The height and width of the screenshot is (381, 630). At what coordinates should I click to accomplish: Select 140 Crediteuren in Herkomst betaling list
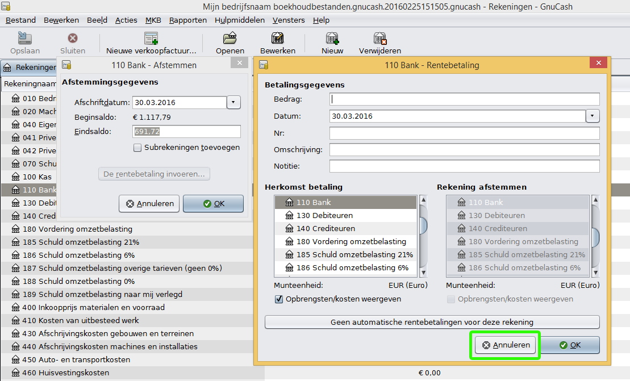[x=345, y=228]
